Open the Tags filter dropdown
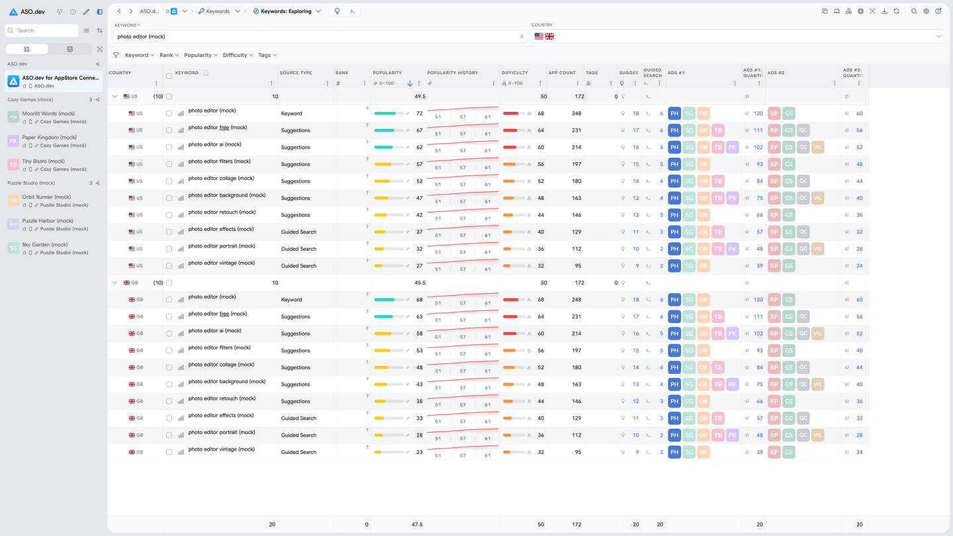This screenshot has width=953, height=536. (267, 55)
